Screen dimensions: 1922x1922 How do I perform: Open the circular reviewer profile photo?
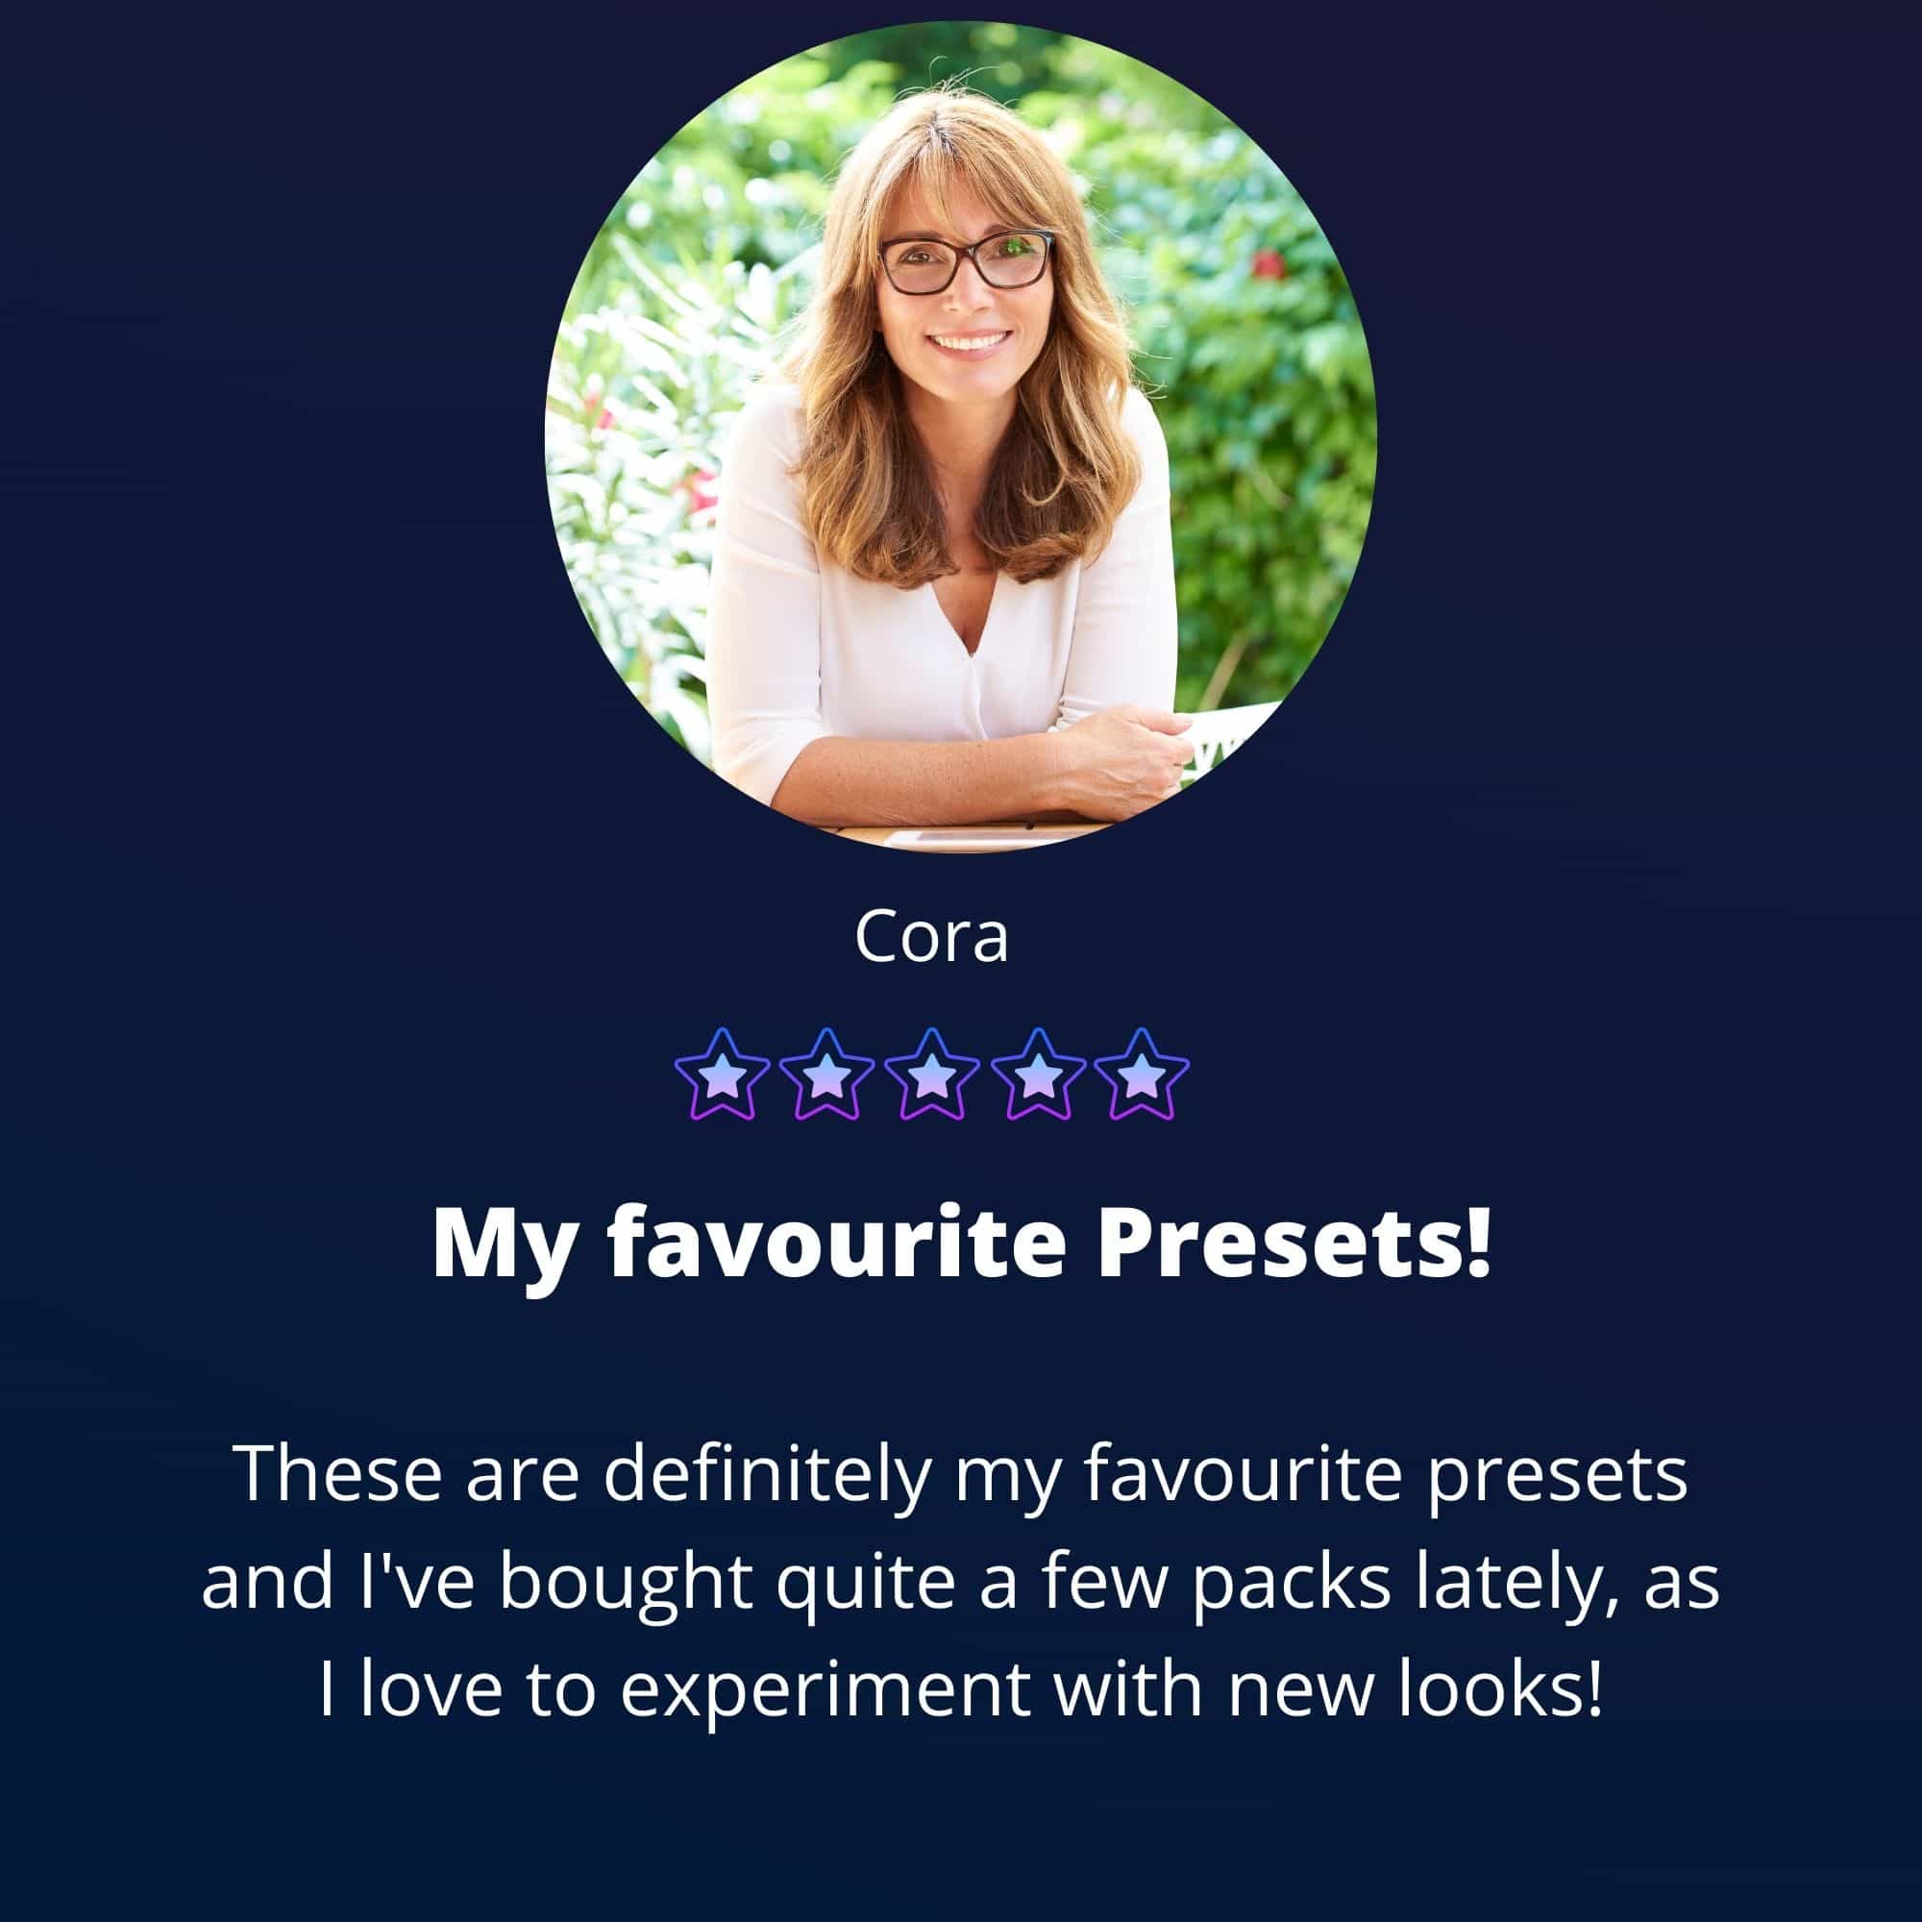point(961,436)
